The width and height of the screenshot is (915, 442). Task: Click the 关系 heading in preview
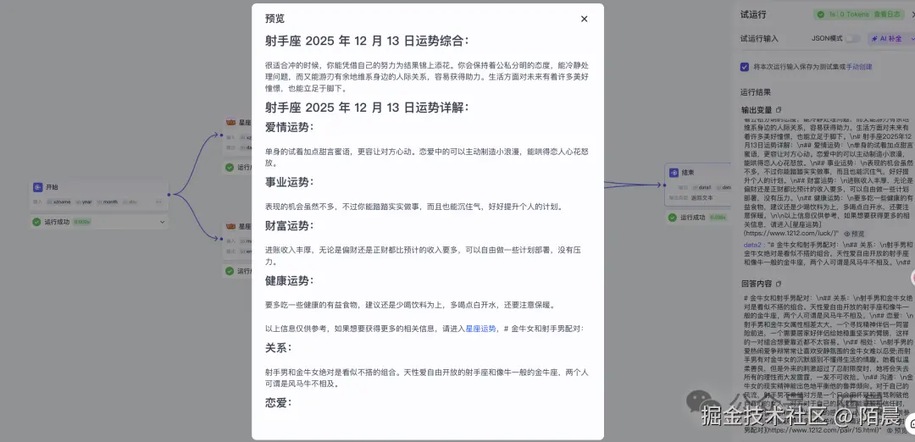(279, 347)
